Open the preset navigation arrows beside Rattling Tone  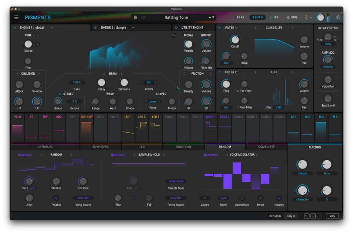tap(211, 17)
